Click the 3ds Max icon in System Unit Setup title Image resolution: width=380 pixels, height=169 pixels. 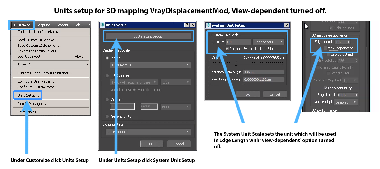coord(209,25)
